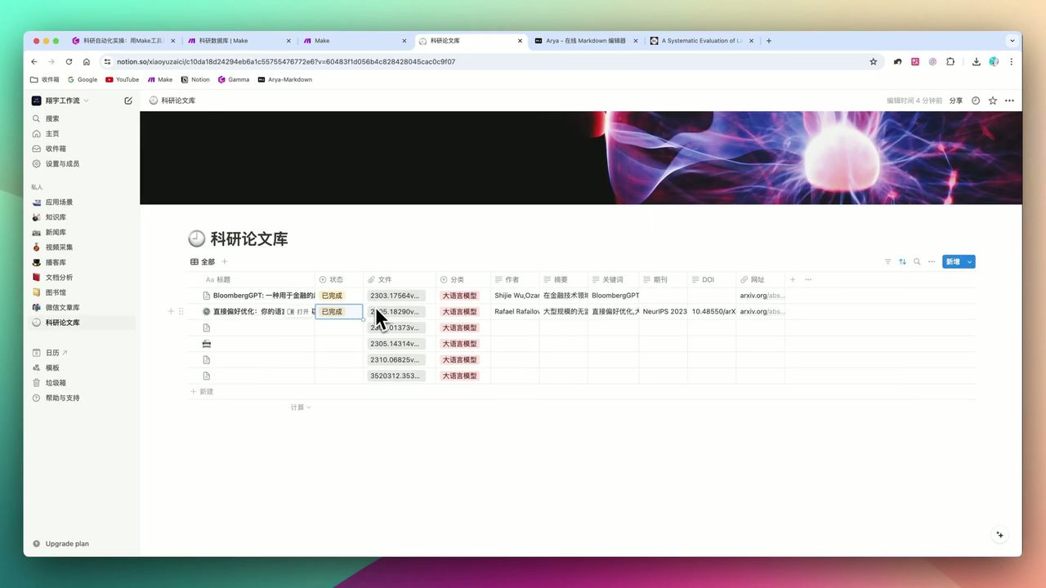The height and width of the screenshot is (588, 1046).
Task: Click the compose new page icon
Action: 128,100
